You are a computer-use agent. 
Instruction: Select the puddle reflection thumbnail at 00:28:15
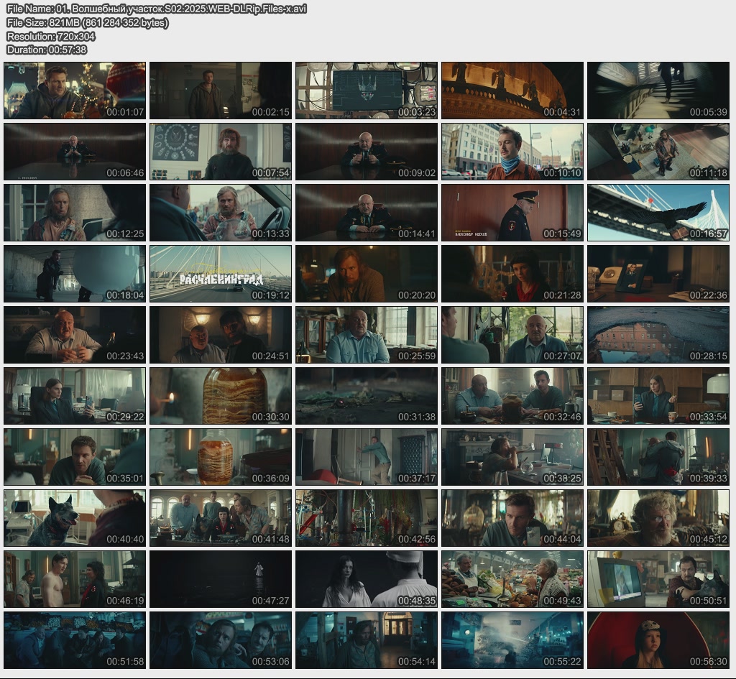(658, 335)
